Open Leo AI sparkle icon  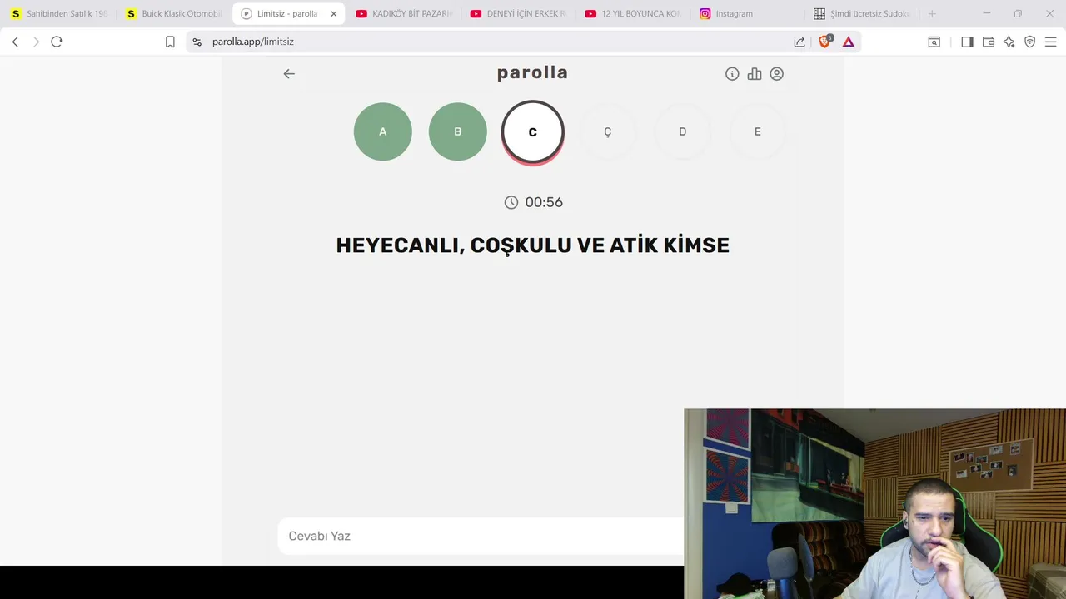coord(1009,42)
